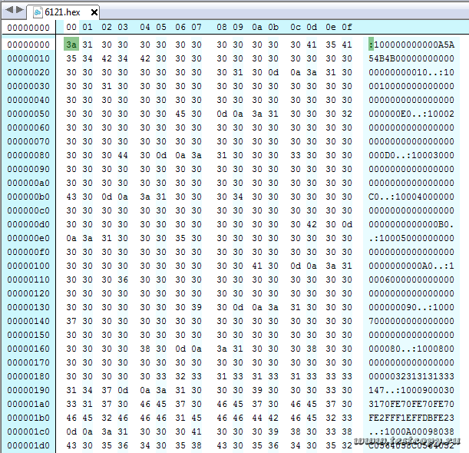469x453 pixels.
Task: Click the file icon on 6121.hex tab
Action: click(x=37, y=13)
